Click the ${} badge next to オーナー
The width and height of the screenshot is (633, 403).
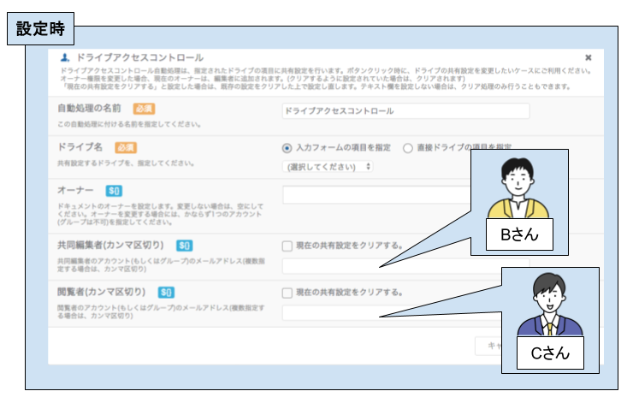pos(114,191)
